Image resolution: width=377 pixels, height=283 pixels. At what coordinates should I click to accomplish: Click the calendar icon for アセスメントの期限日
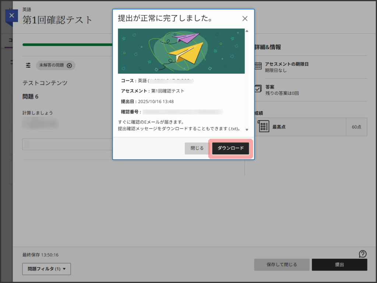click(x=258, y=67)
